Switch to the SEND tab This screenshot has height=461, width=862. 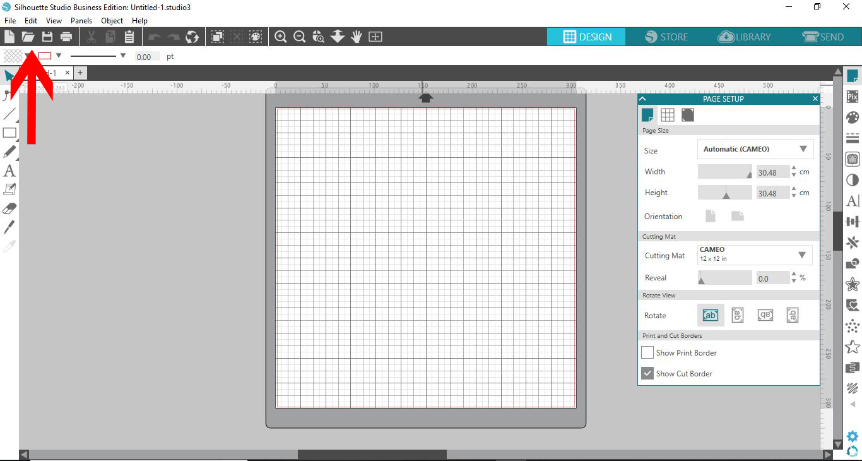pos(824,37)
